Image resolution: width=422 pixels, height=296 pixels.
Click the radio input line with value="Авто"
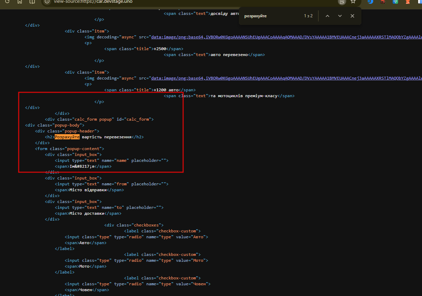(136, 237)
